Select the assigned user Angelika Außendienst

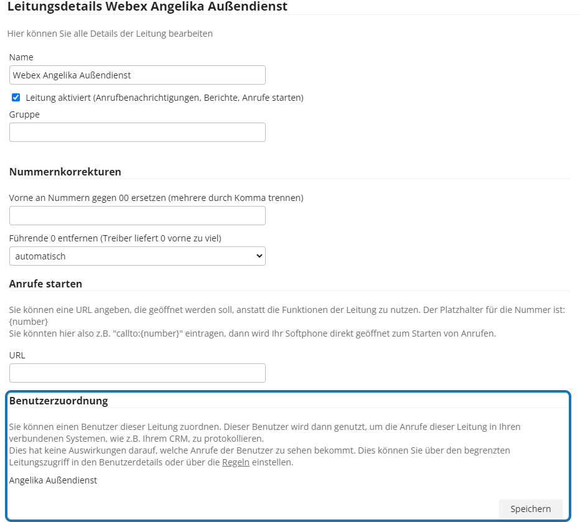pyautogui.click(x=53, y=480)
